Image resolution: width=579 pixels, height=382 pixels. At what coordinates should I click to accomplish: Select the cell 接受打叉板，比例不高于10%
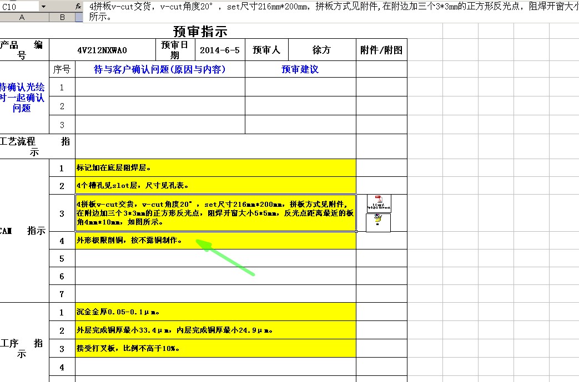point(215,348)
